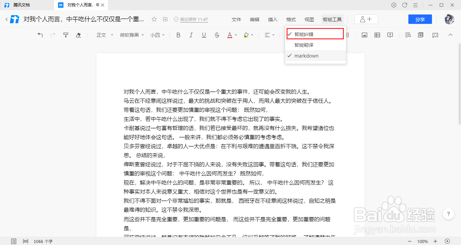Click the first paragraph of the document
The width and height of the screenshot is (461, 245).
tap(217, 92)
